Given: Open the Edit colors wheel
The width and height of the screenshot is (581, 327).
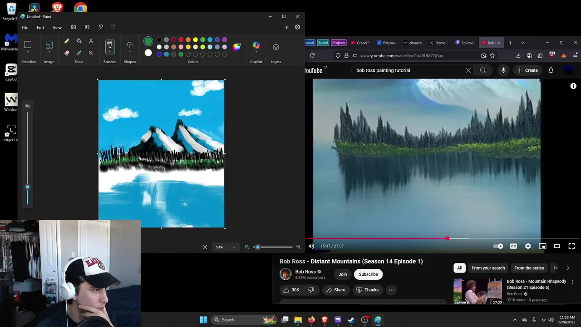Looking at the screenshot, I should coord(236,47).
